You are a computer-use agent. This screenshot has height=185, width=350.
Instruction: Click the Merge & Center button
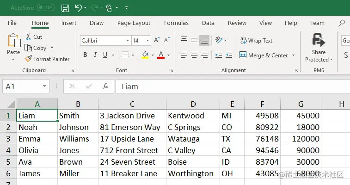[264, 55]
